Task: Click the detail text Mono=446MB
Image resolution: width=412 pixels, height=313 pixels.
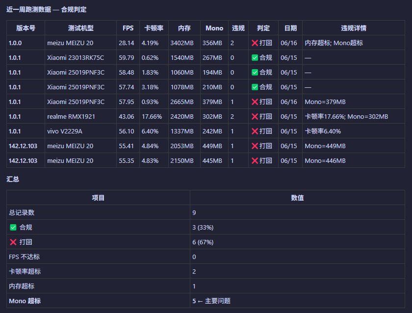Action: coord(325,160)
